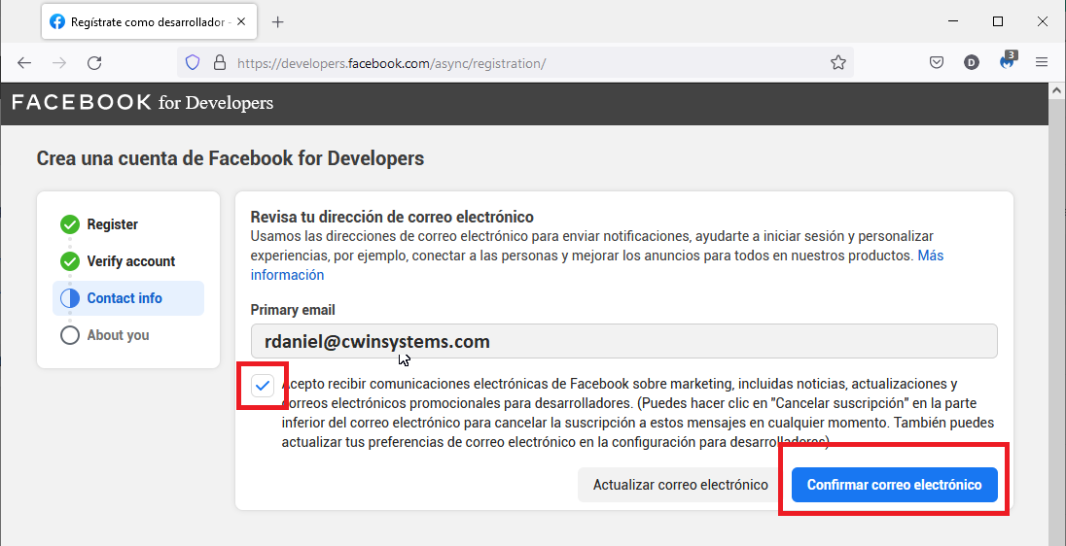Select the About you step

click(x=118, y=335)
